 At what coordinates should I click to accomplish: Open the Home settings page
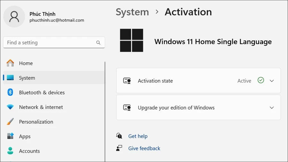(x=54, y=63)
